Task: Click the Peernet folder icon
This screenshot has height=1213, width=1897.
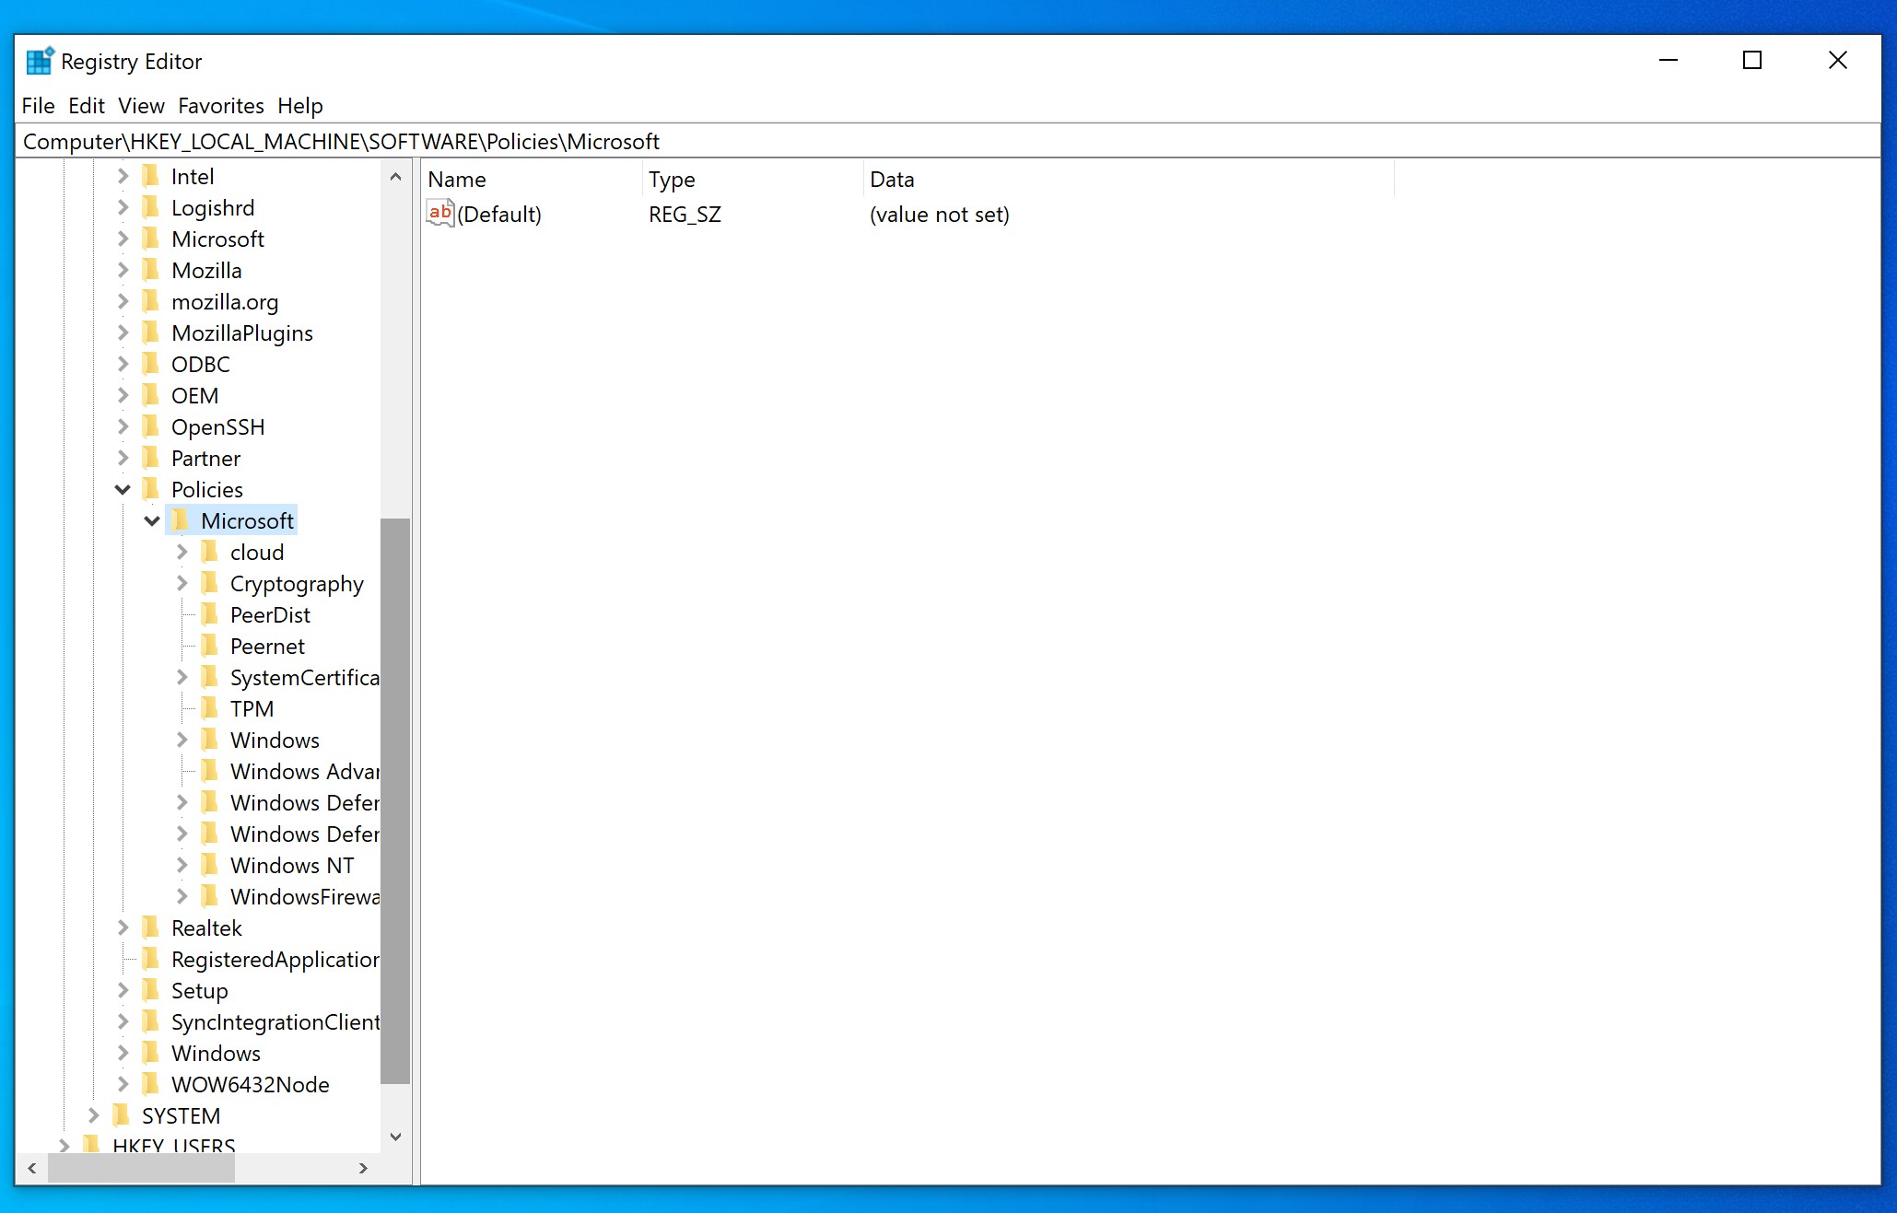Action: tap(210, 646)
